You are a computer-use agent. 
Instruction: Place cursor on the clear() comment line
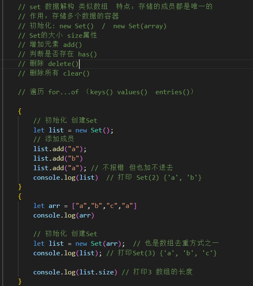(54, 73)
